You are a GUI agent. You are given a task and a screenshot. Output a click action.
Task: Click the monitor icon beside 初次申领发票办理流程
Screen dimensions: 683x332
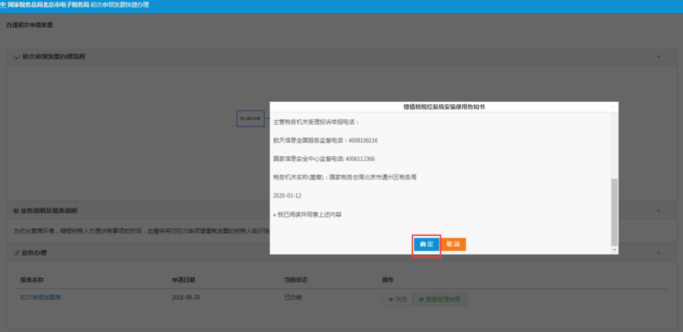[16, 57]
